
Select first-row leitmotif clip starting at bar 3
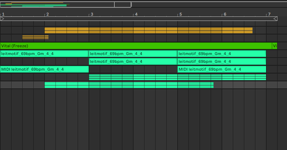(x=133, y=54)
